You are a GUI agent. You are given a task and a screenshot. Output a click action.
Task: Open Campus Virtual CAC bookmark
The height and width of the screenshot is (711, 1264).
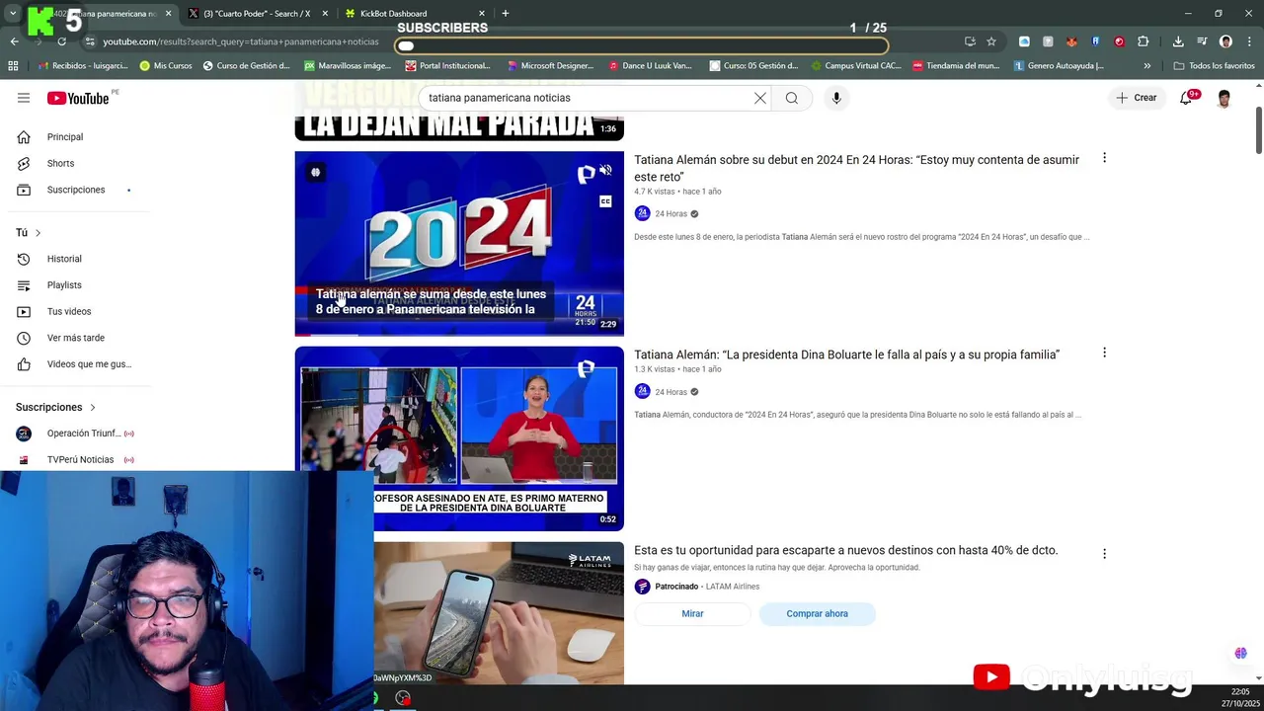pyautogui.click(x=855, y=66)
